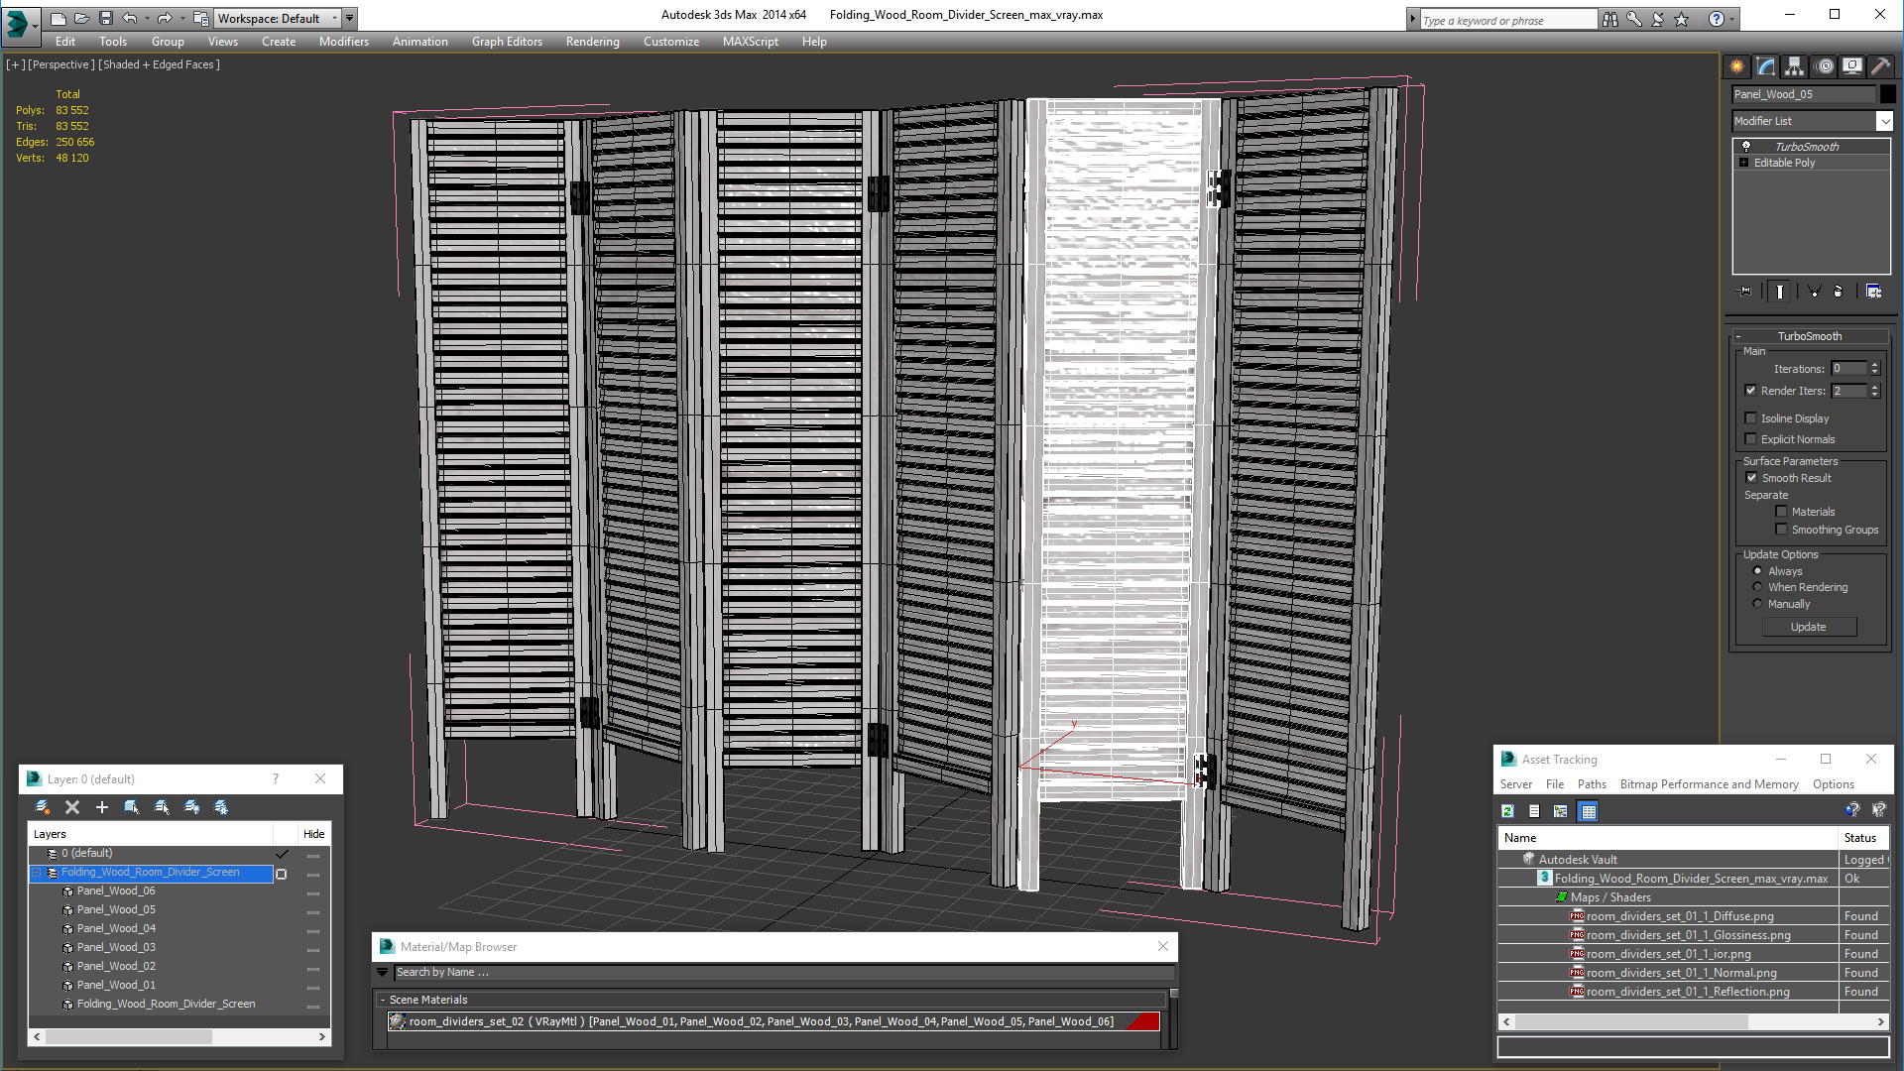
Task: Click the Modifiers menu item
Action: (344, 41)
